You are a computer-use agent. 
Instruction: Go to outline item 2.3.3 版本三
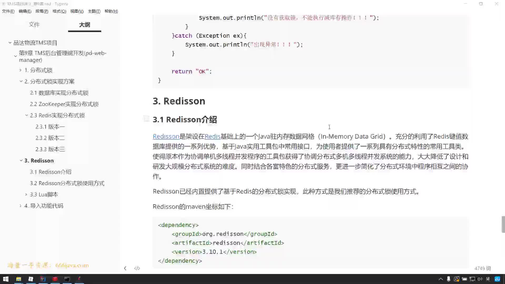tap(50, 149)
